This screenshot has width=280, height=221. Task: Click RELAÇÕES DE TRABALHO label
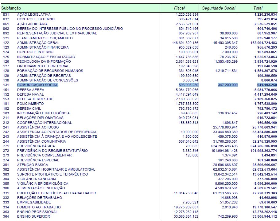coord(40,198)
